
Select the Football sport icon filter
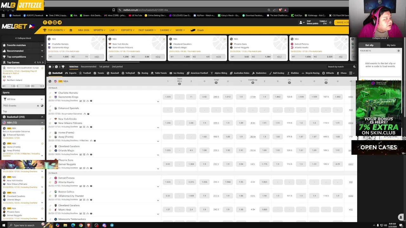(85, 73)
